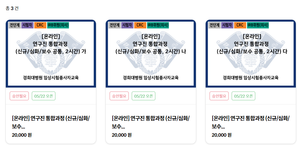Screen dimensions: 301x150
Task: Click green IRB위원(의사) tag on second card
Action: [158, 25]
